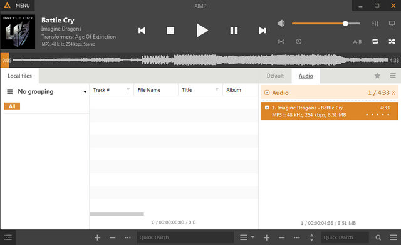This screenshot has width=401, height=245.
Task: Open the library view options dropdown
Action: [247, 237]
